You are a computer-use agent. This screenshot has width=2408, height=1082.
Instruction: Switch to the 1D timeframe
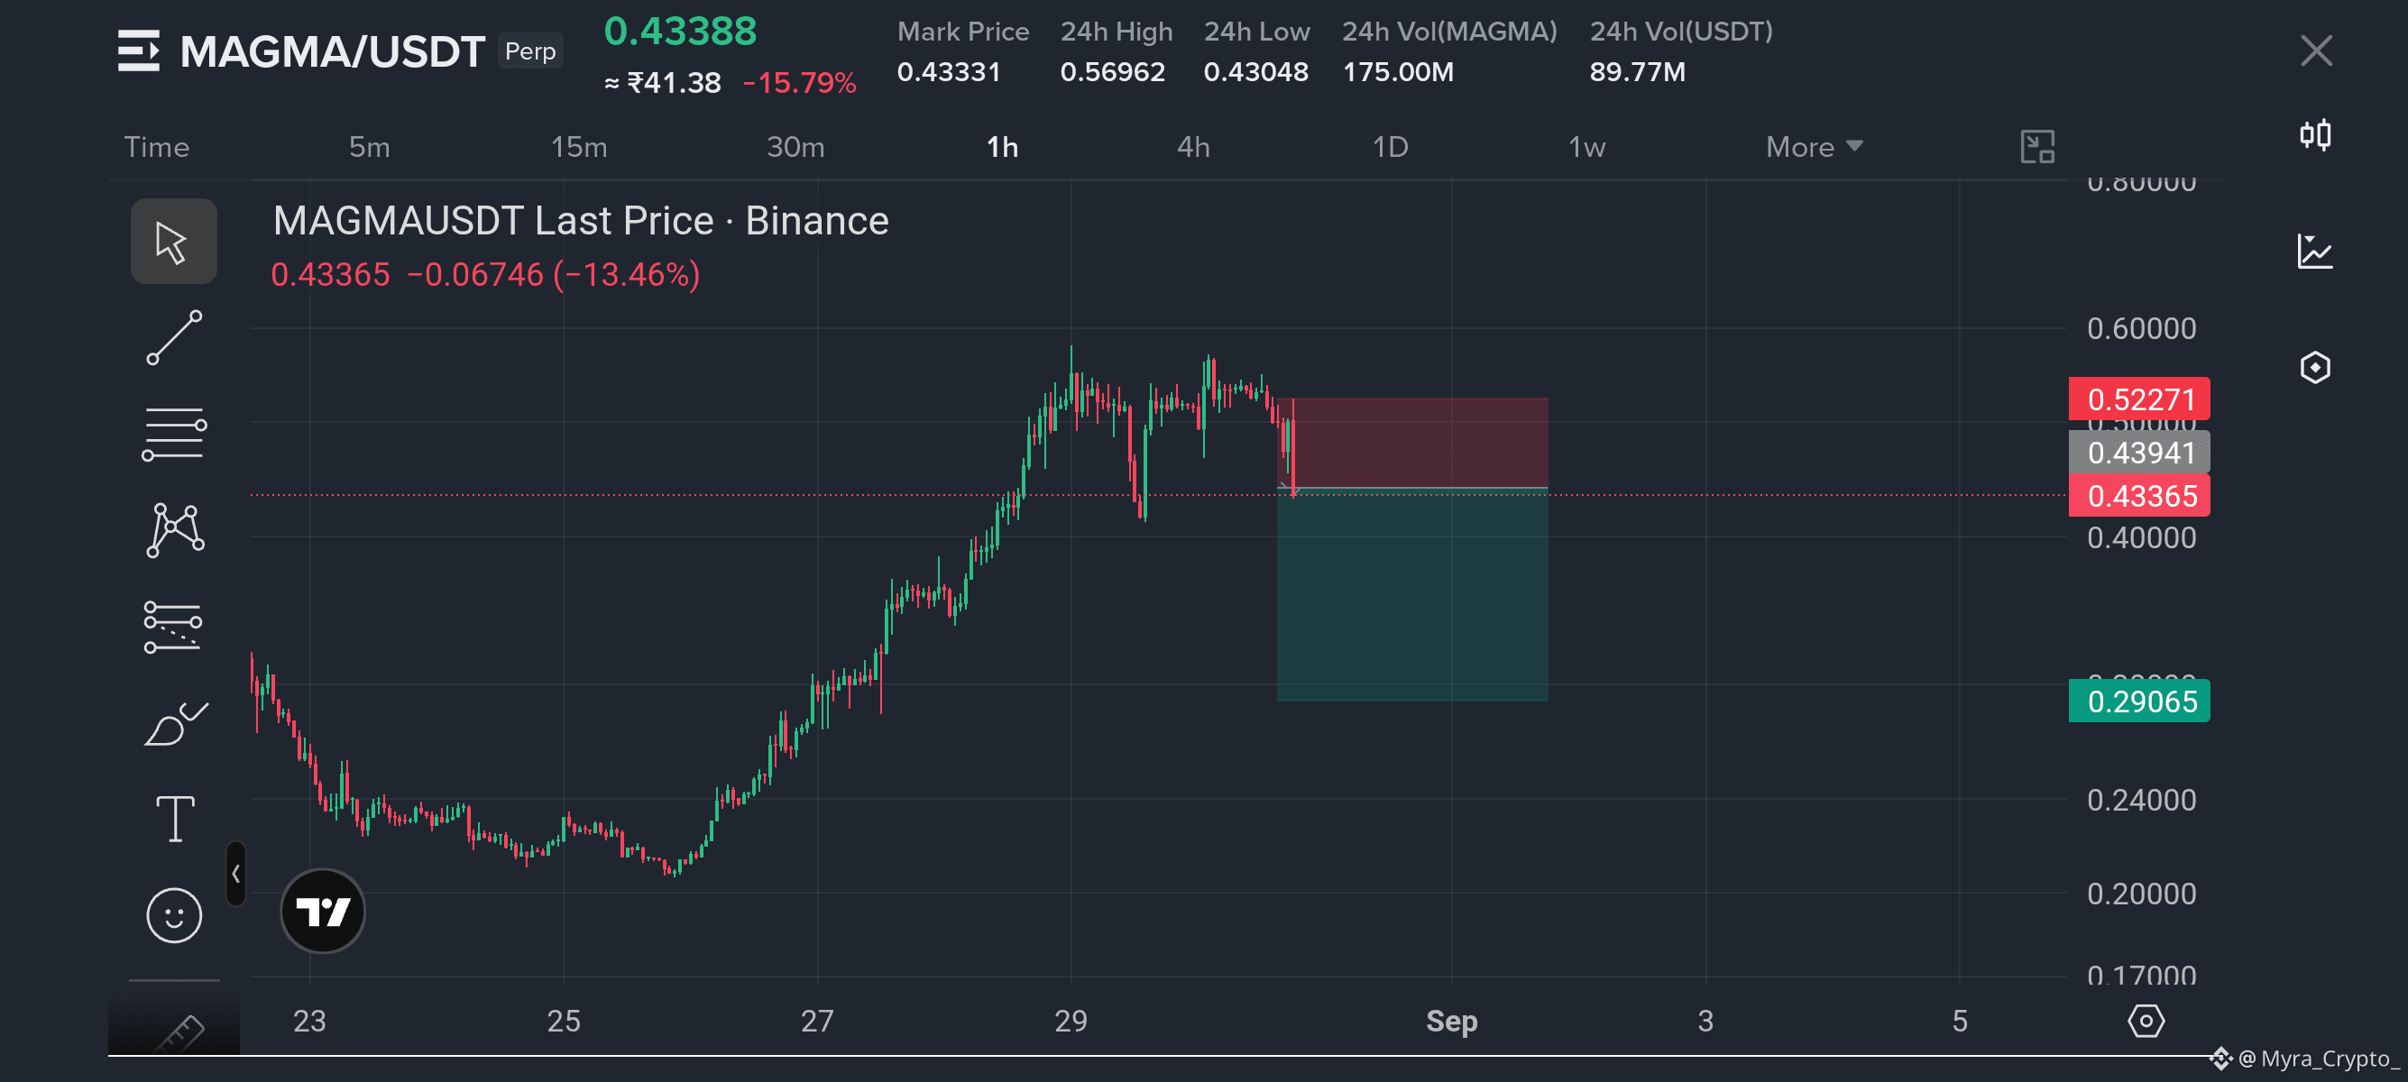pyautogui.click(x=1390, y=147)
